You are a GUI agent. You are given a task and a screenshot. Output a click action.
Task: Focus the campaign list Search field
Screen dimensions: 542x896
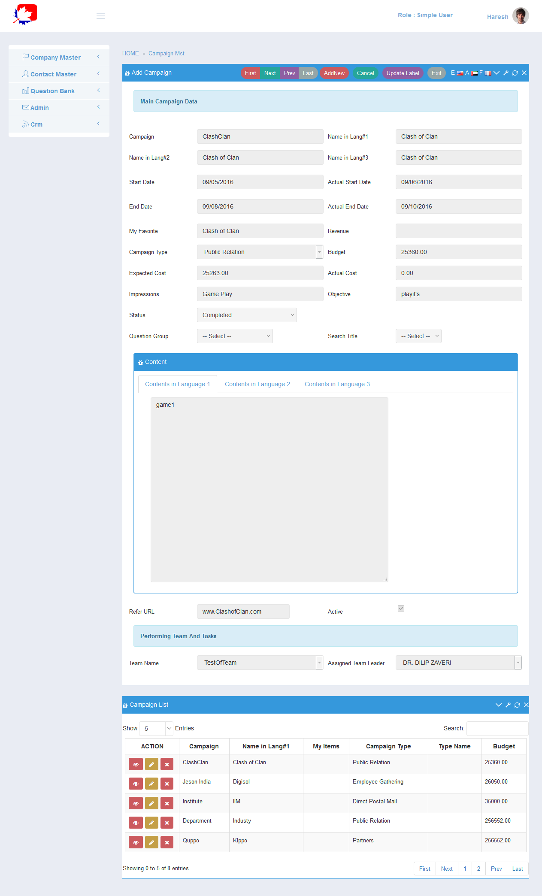tap(497, 728)
